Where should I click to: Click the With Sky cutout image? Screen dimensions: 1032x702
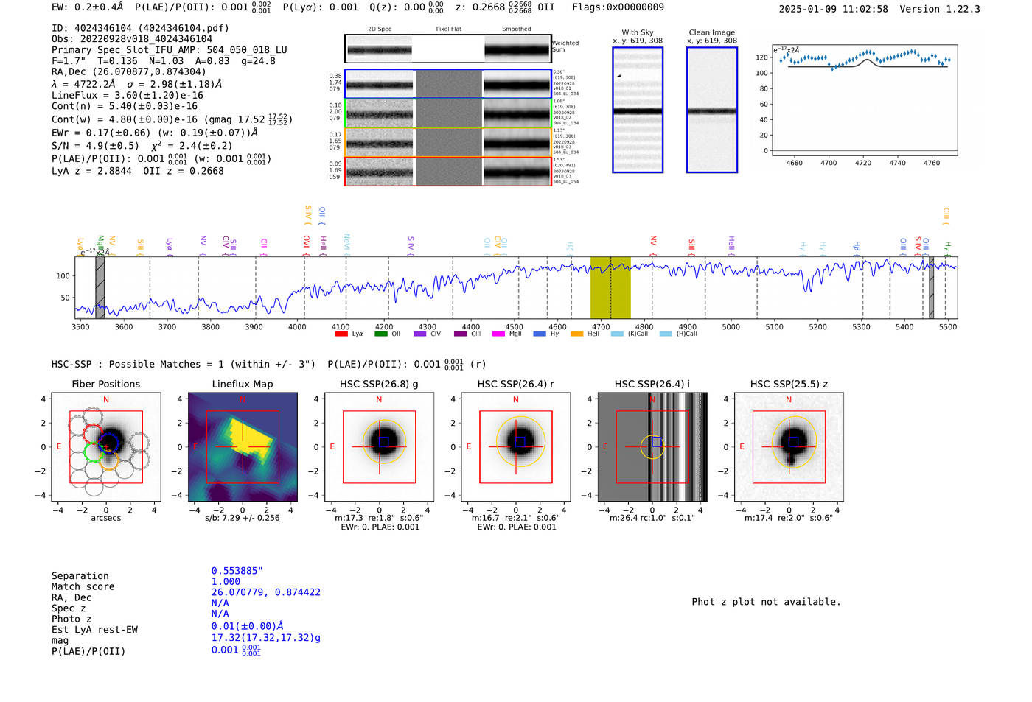pos(638,110)
